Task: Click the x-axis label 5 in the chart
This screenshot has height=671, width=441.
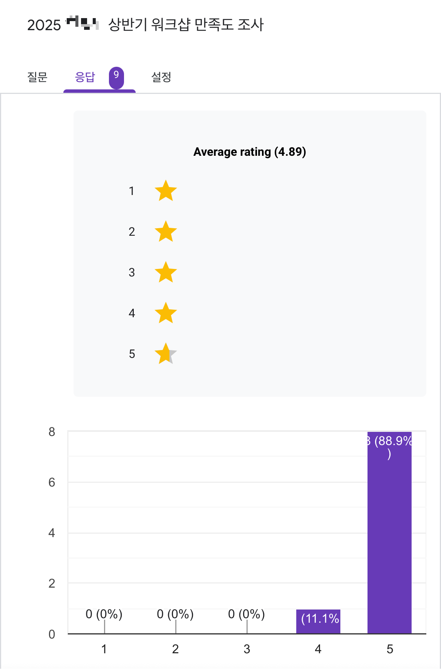Action: (x=390, y=649)
